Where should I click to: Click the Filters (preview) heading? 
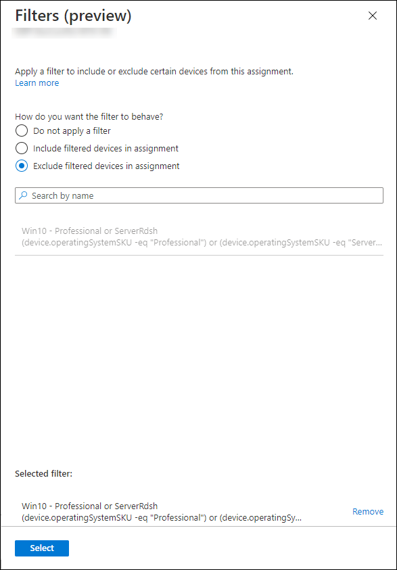(x=73, y=16)
